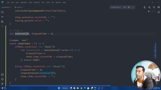Open the View menu
This screenshot has width=161, height=90.
click(x=17, y=2)
